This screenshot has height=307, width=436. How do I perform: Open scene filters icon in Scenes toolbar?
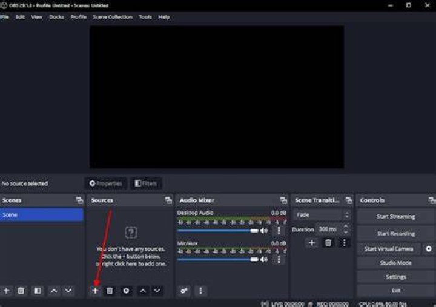click(38, 291)
